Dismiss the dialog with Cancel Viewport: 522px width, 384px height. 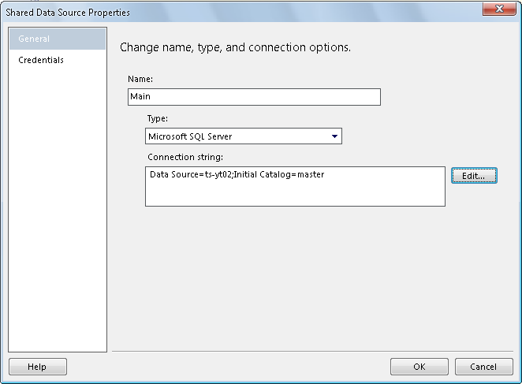tap(483, 367)
